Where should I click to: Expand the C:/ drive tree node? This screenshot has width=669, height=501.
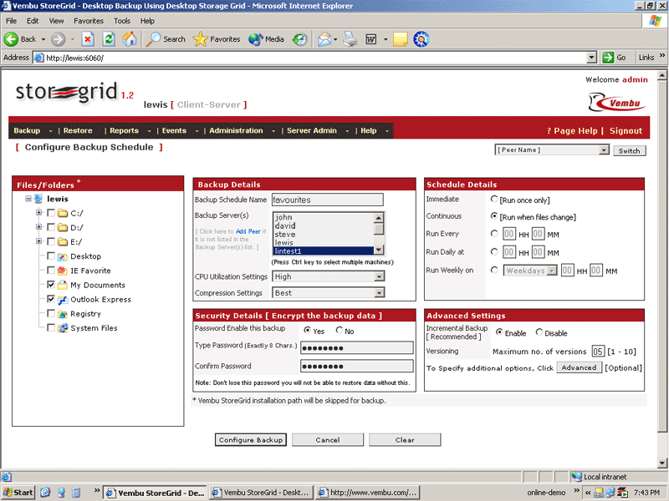point(38,213)
